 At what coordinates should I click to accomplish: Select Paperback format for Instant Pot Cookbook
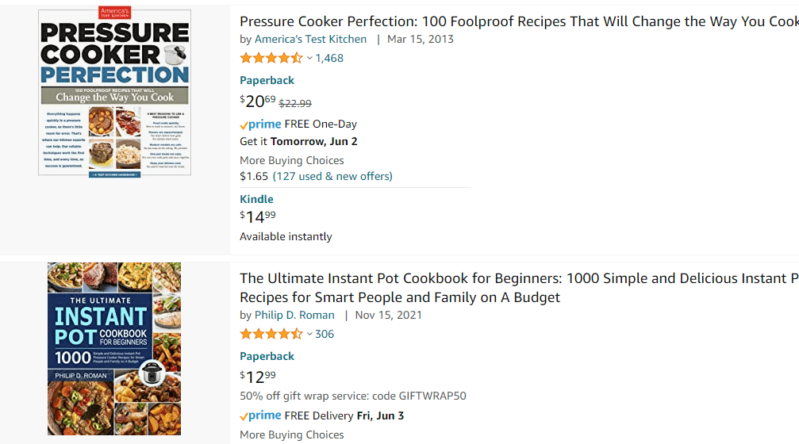[267, 356]
